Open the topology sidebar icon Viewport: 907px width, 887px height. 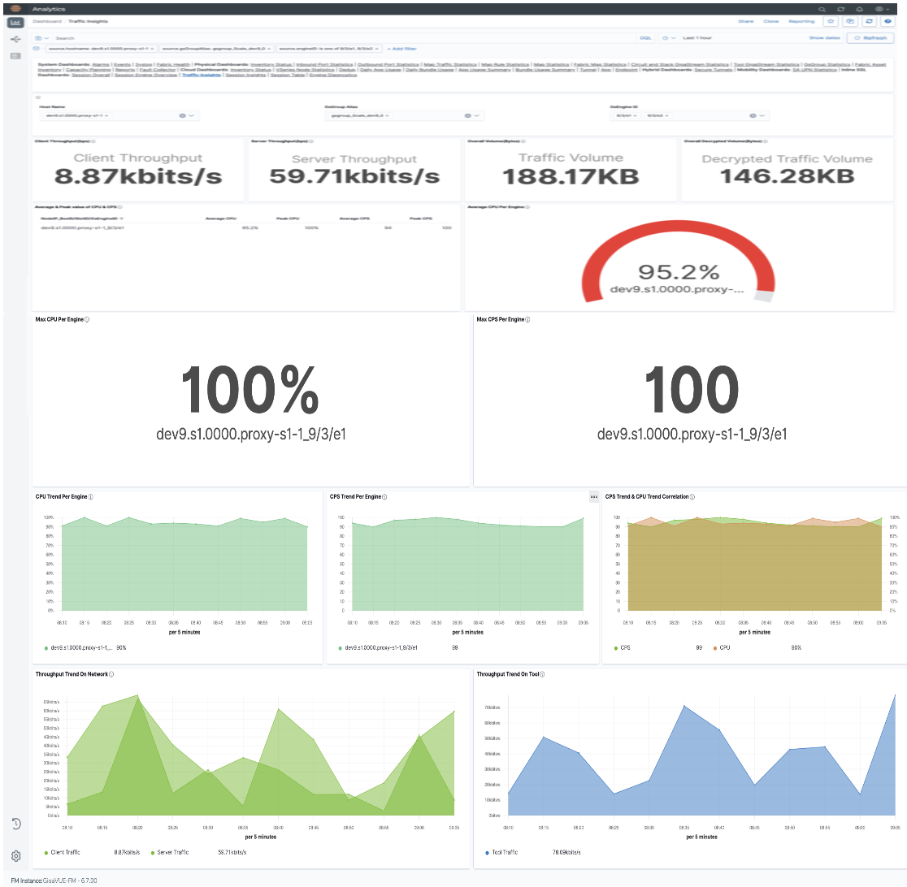coord(15,39)
